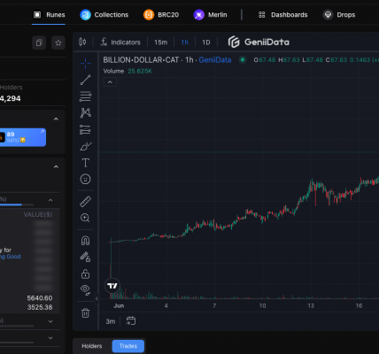The image size is (379, 354).
Task: Click the GeniiData link in chart title
Action: [x=215, y=60]
